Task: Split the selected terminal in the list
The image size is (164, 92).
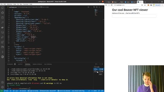Action: (x=100, y=69)
